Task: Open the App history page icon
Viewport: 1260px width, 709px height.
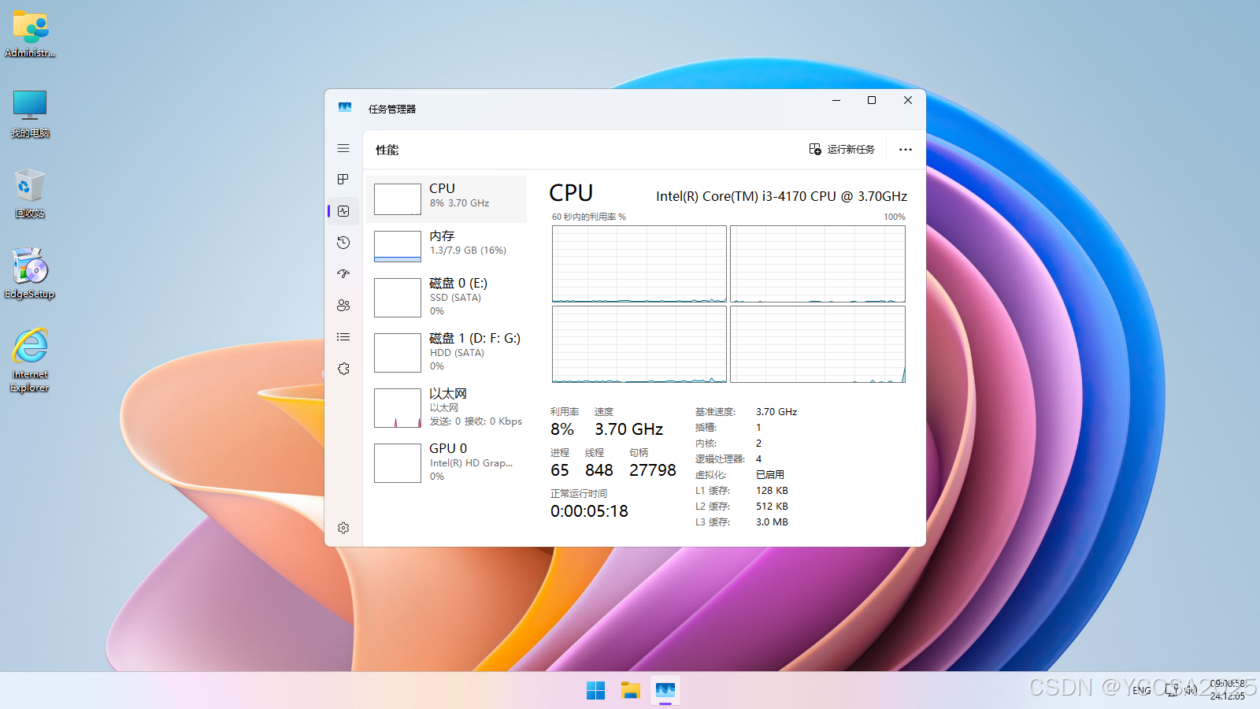Action: pos(343,243)
